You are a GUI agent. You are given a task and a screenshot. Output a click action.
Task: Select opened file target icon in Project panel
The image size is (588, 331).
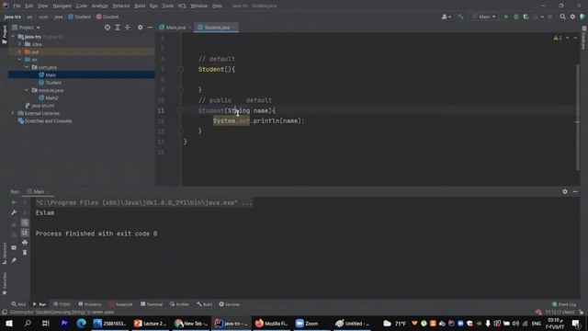[107, 28]
